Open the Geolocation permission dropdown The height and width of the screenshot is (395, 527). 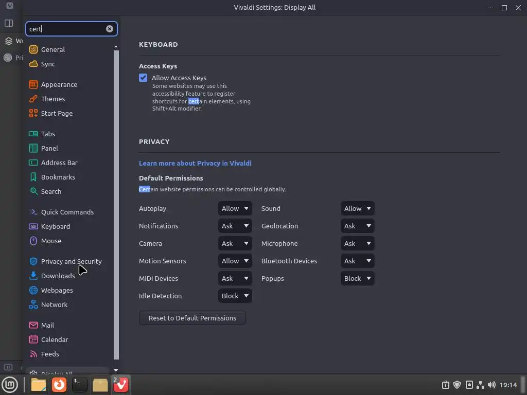point(357,226)
